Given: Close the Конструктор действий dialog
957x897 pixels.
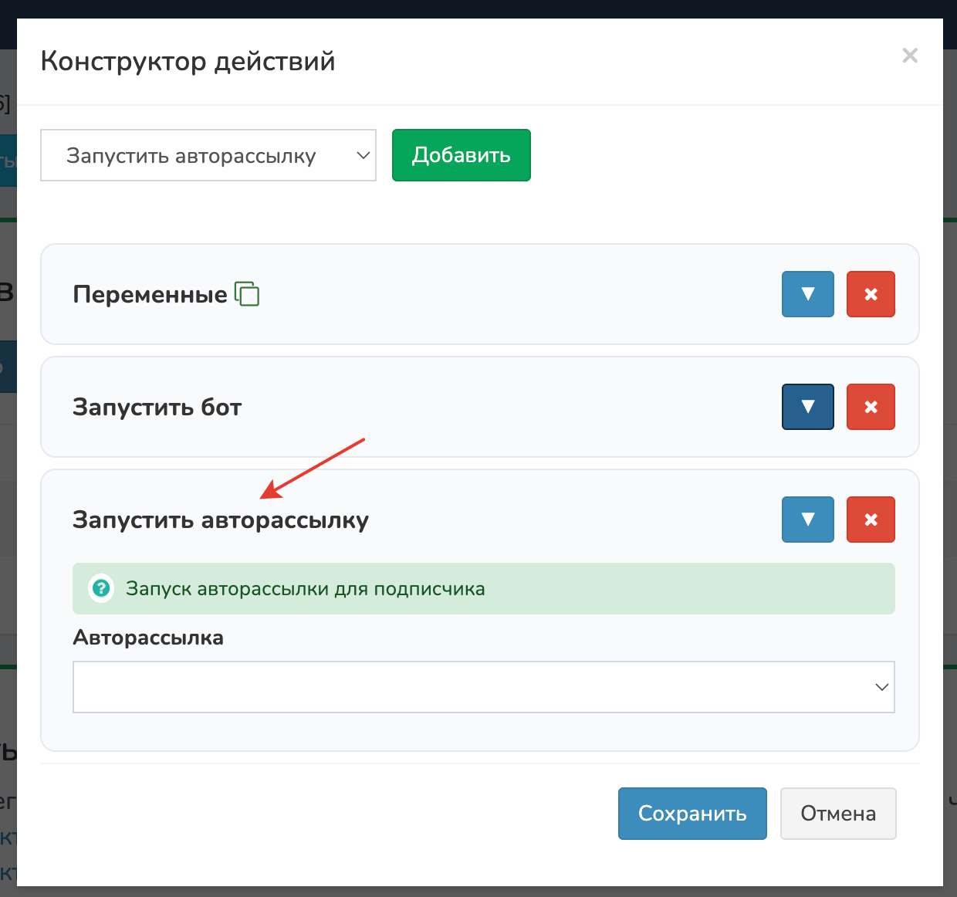Looking at the screenshot, I should pos(910,56).
